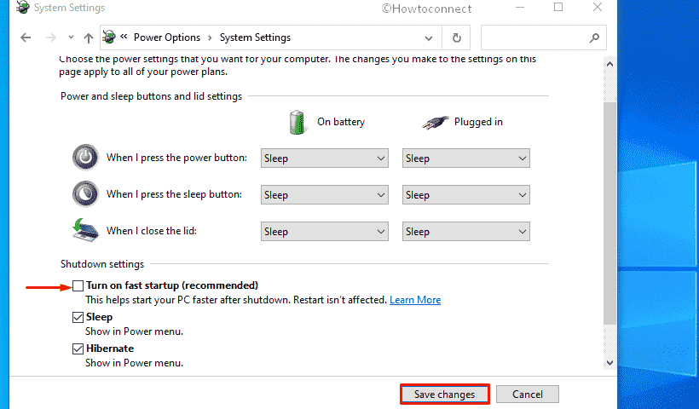Open power button On battery dropdown
The image size is (699, 409).
324,158
